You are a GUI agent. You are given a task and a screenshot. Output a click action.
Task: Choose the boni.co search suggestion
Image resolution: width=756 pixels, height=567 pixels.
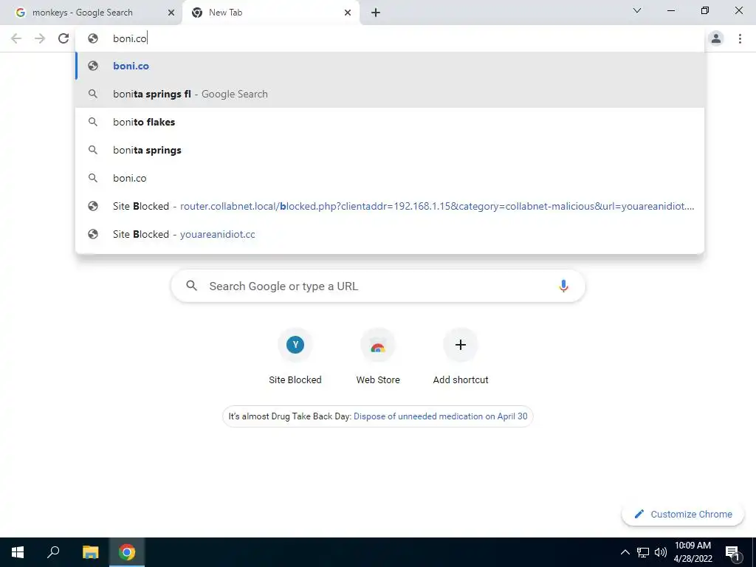(x=390, y=178)
